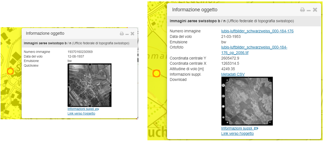Click Informazione oggetto title of 1937 popup
The height and width of the screenshot is (142, 324).
click(x=45, y=33)
